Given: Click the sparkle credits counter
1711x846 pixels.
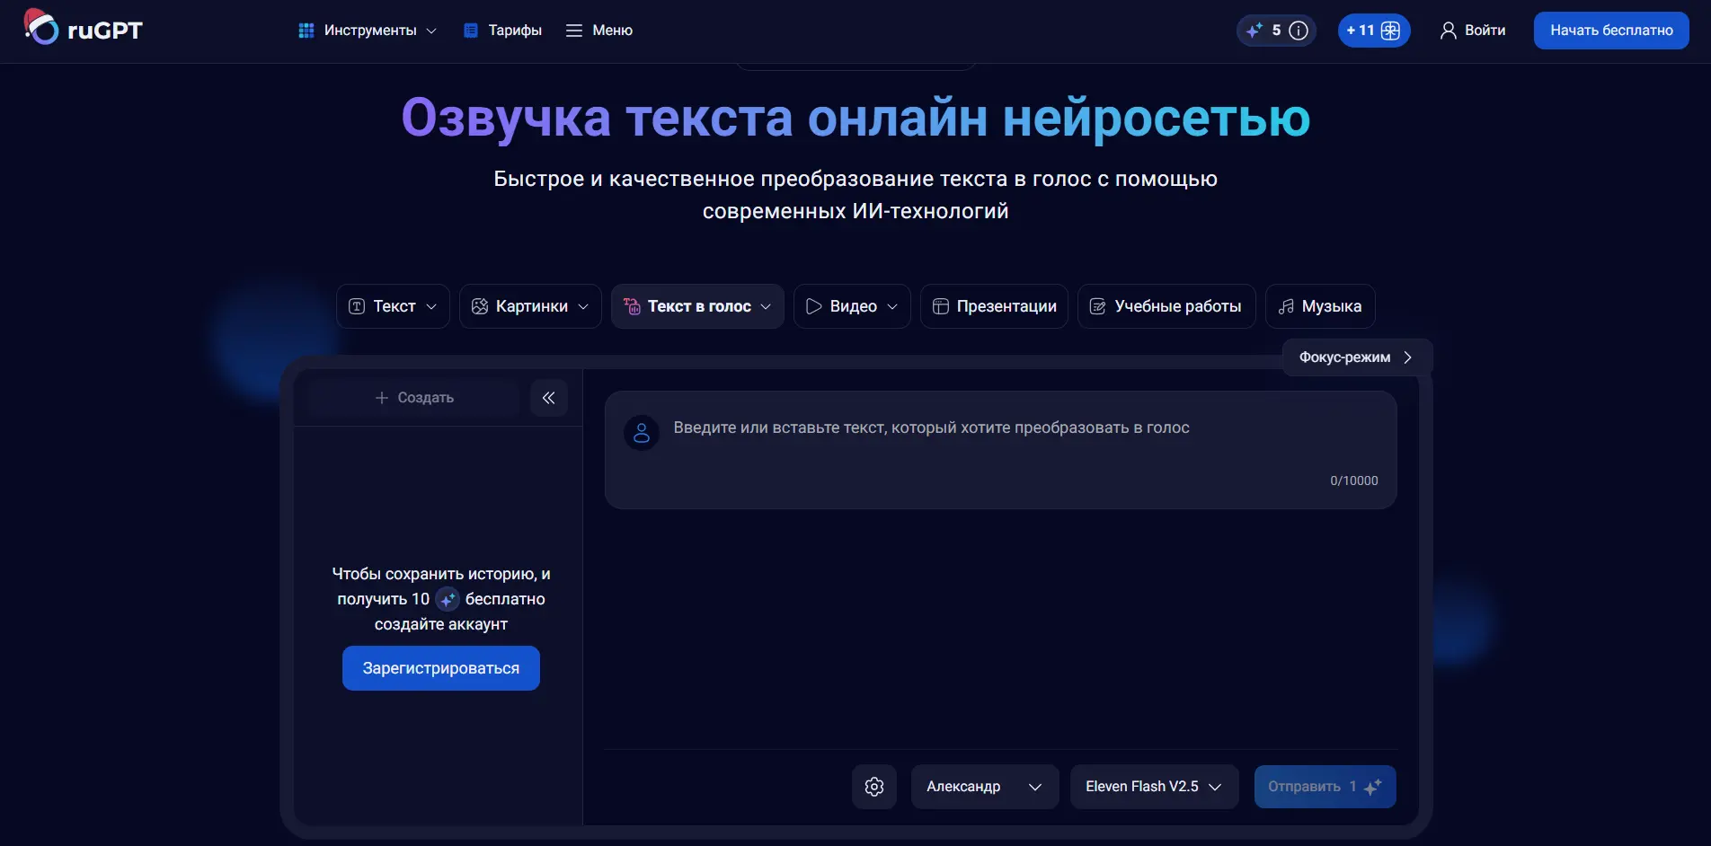Looking at the screenshot, I should (1275, 30).
